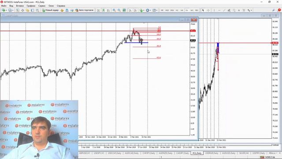
Task: Click the Periods clock icon
Action: coord(148,10)
